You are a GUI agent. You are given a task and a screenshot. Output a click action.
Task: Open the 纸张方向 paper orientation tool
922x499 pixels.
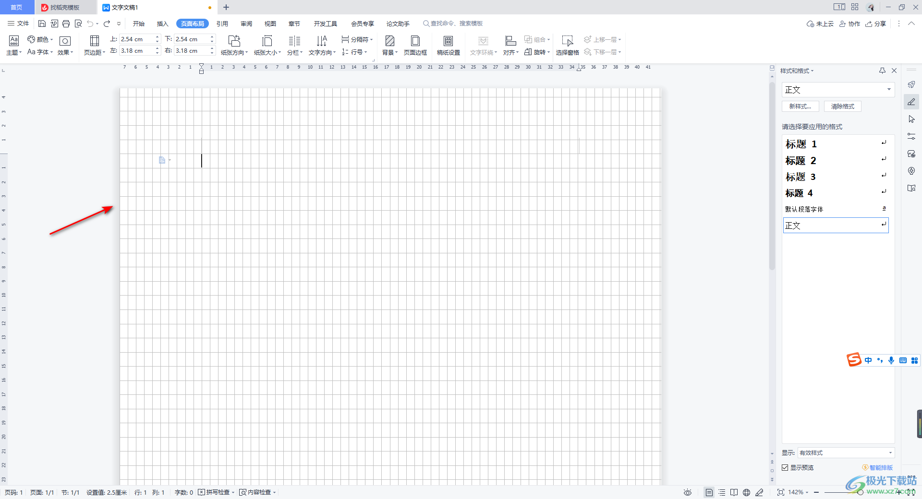(234, 46)
